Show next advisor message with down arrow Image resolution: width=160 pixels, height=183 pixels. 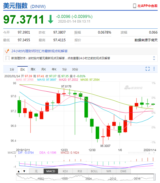point(154,59)
